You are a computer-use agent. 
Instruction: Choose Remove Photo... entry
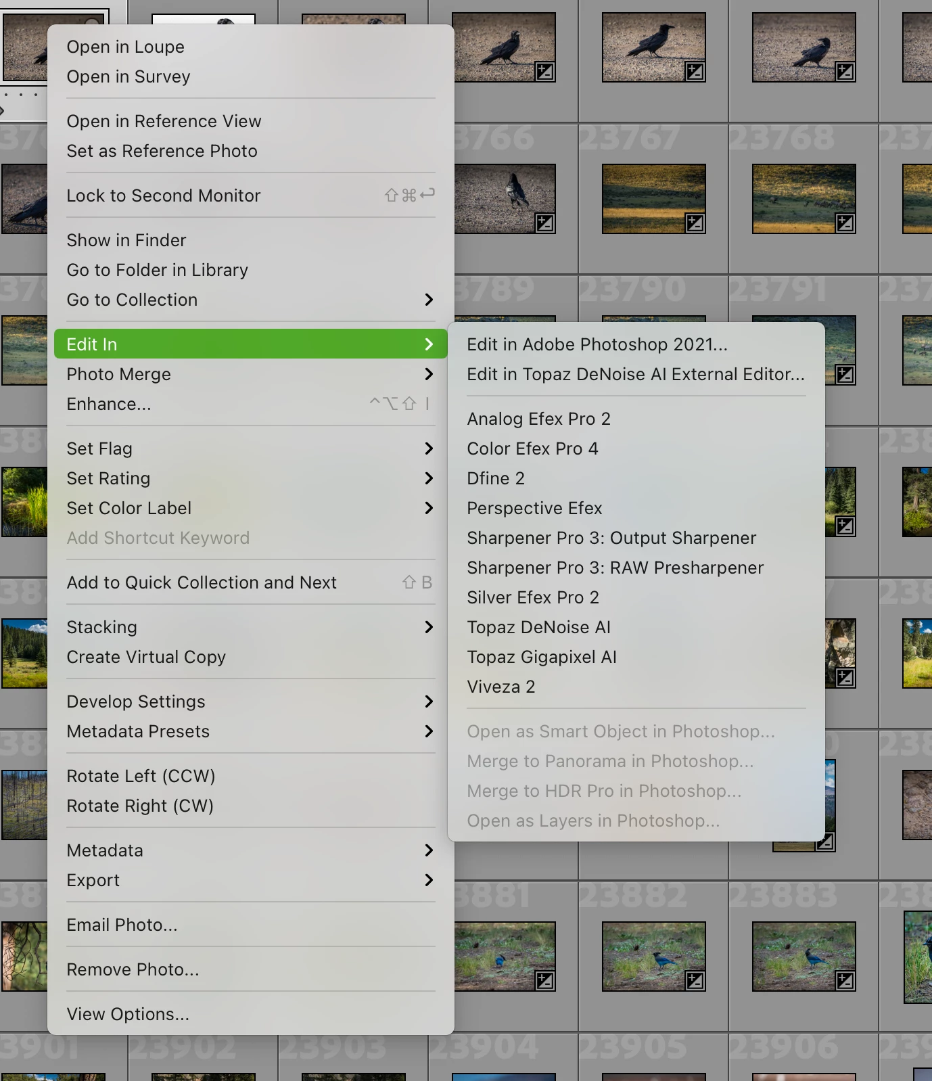pos(251,969)
